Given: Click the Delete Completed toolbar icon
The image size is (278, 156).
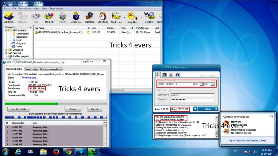Looking at the screenshot, I should click(x=76, y=17).
